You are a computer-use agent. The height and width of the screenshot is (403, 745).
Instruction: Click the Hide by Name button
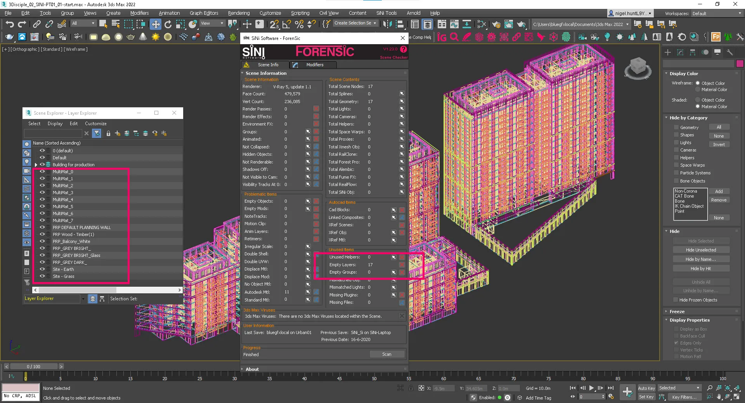(701, 259)
